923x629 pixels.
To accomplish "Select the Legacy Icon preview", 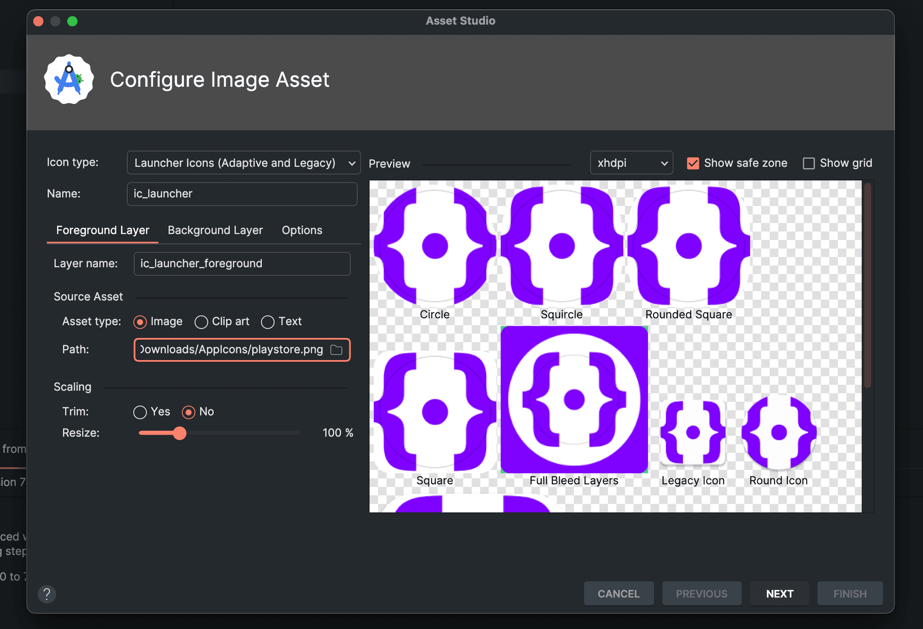I will pyautogui.click(x=693, y=432).
